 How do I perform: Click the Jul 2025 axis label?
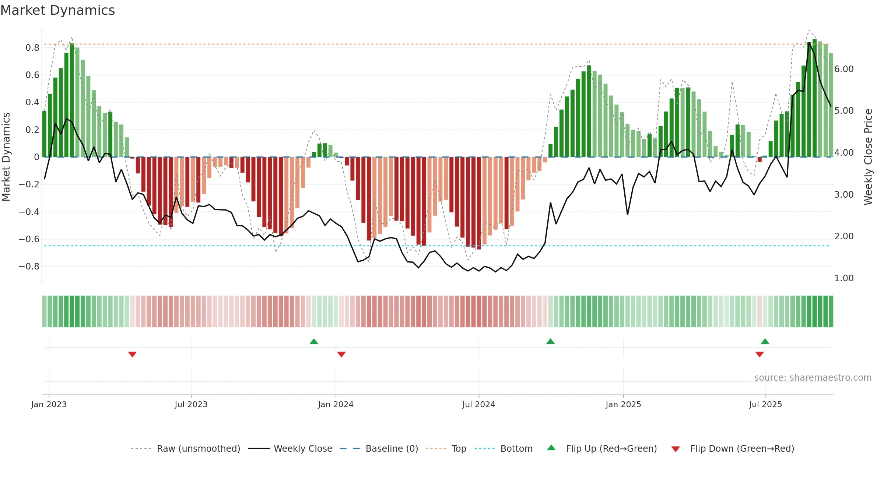click(x=765, y=404)
